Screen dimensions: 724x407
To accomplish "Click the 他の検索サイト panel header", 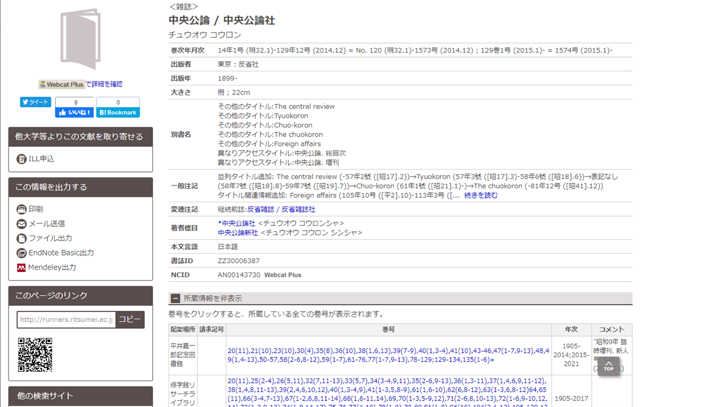I will tap(80, 396).
